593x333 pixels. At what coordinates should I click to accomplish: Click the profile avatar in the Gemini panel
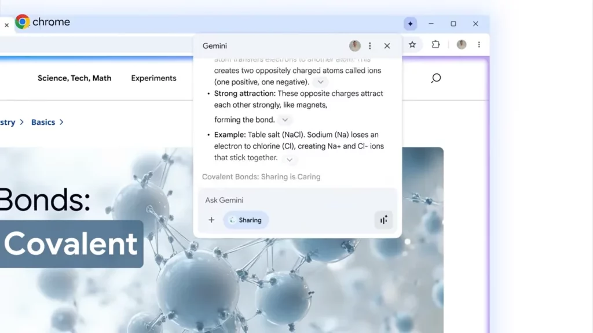pyautogui.click(x=354, y=46)
